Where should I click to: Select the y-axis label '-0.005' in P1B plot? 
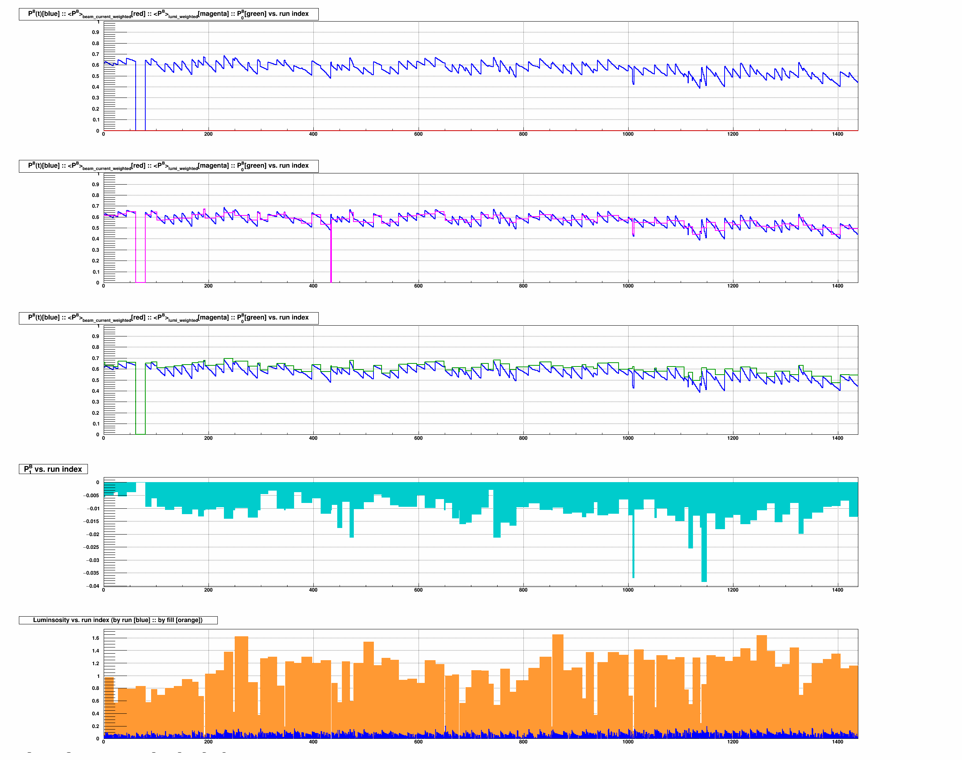(91, 495)
